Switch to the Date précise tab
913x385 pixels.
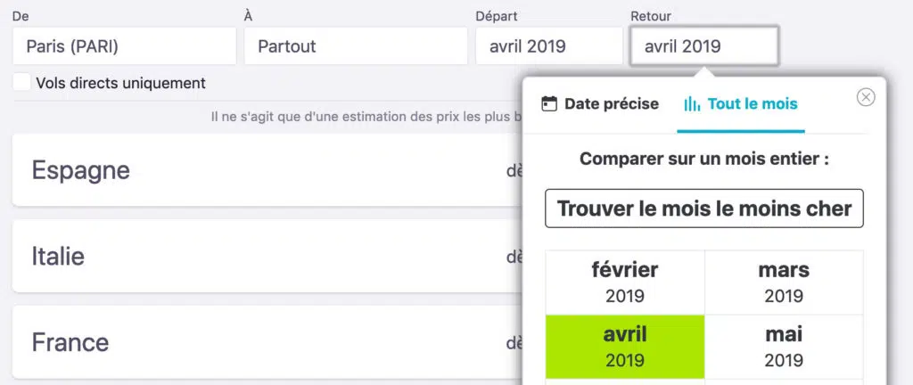(x=600, y=104)
